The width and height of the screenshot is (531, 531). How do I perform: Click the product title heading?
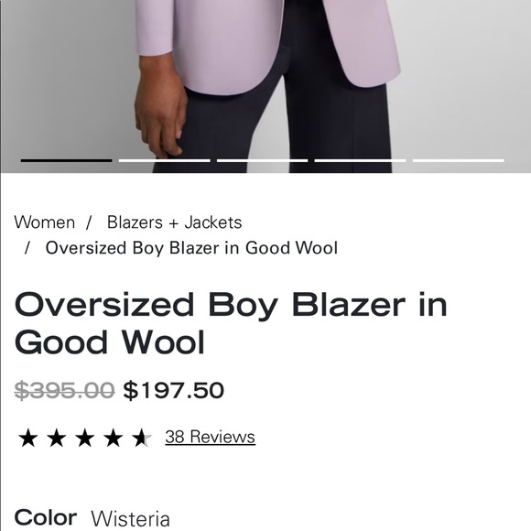(231, 323)
